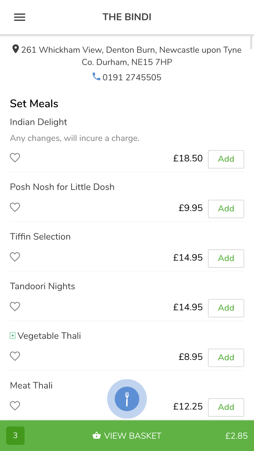Image resolution: width=254 pixels, height=451 pixels.
Task: Add Vegetable Thali to basket
Action: [226, 358]
